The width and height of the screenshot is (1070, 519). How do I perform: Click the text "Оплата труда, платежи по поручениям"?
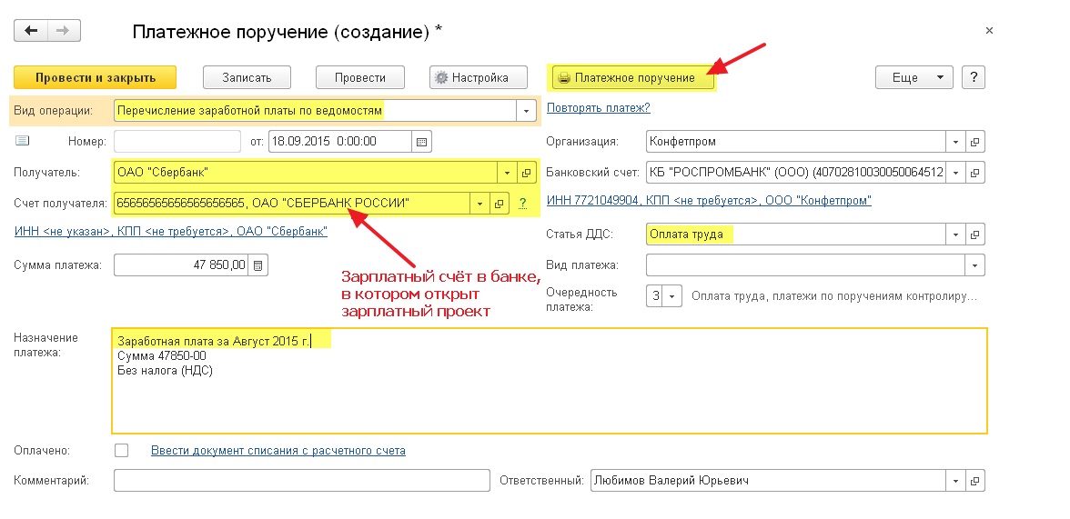click(x=833, y=296)
